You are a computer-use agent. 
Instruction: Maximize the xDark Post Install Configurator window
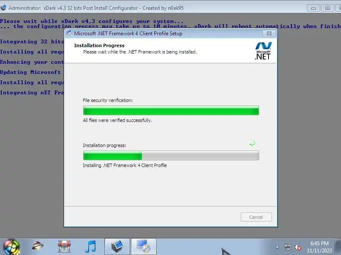[x=327, y=8]
